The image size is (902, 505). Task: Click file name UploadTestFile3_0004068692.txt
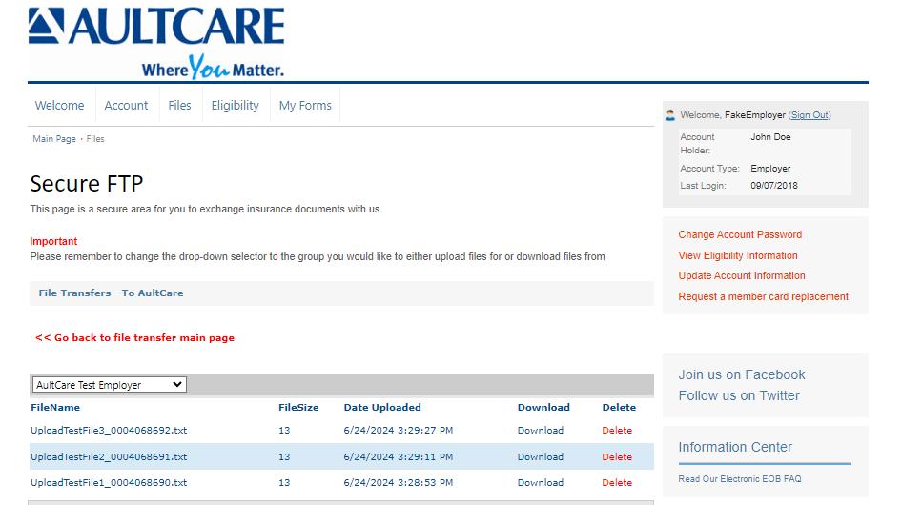pyautogui.click(x=109, y=431)
